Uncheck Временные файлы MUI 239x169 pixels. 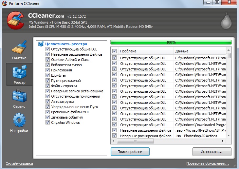[47, 112]
